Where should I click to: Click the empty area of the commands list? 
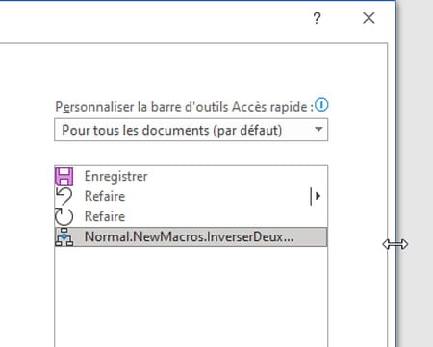pos(191,296)
